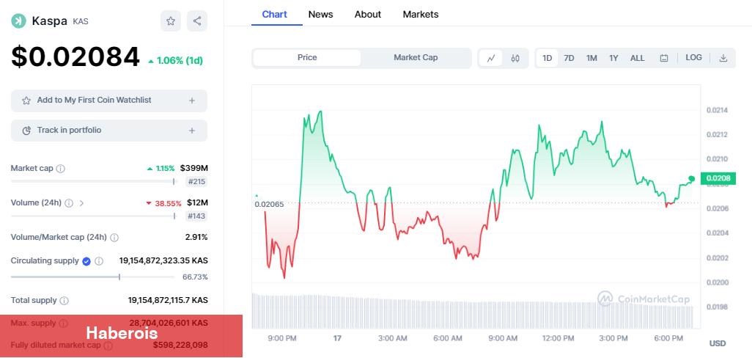Image resolution: width=752 pixels, height=358 pixels.
Task: Download chart data icon
Action: (x=723, y=58)
